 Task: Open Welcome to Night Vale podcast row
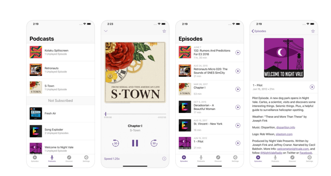[60, 147]
